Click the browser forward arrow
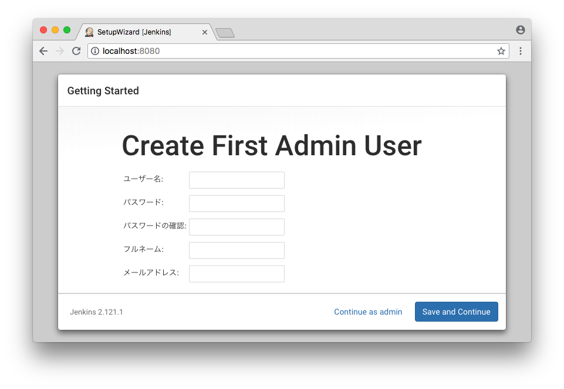The width and height of the screenshot is (564, 389). click(x=59, y=51)
